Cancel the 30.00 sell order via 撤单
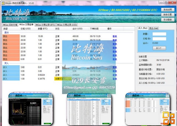177x126 pixels. [x=115, y=36]
